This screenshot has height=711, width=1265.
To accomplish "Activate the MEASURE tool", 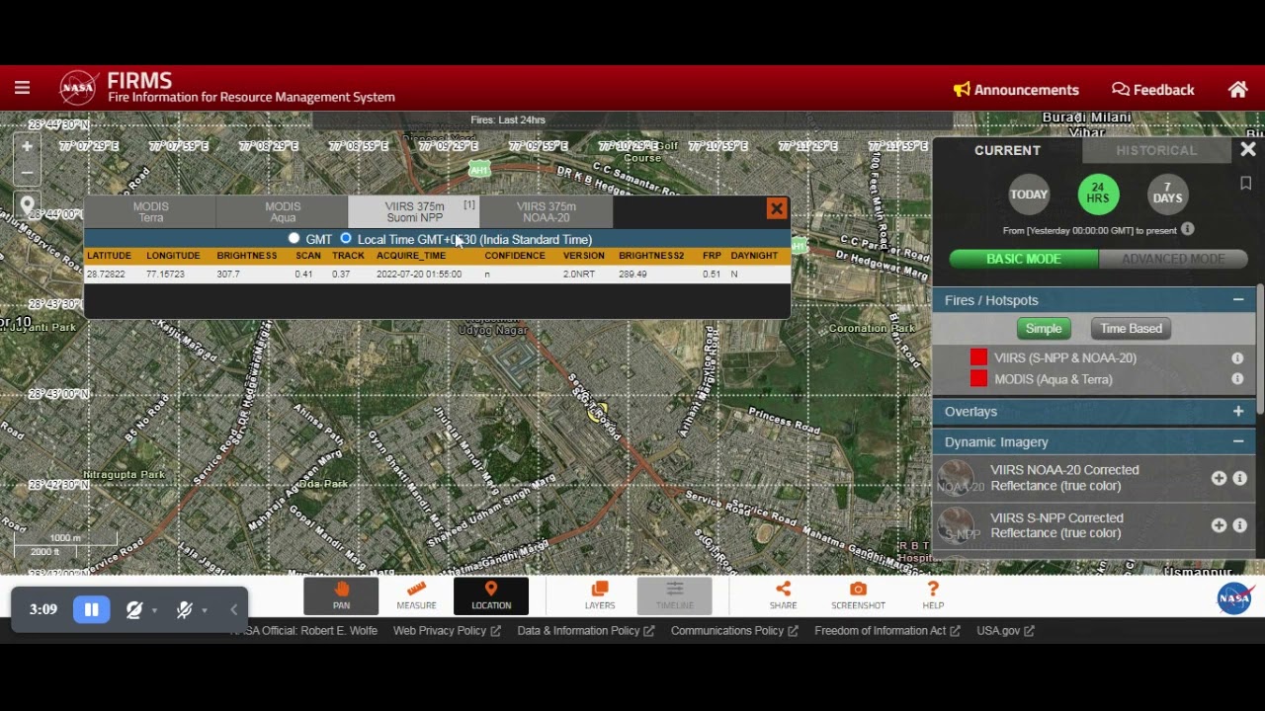I will (416, 595).
